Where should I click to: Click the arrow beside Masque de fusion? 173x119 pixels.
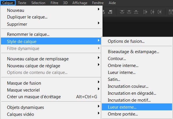99,82
